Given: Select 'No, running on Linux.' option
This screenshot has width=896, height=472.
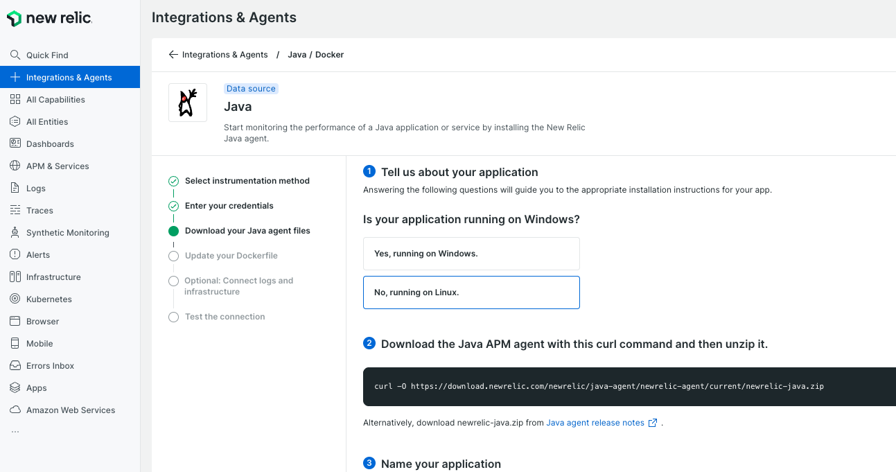Looking at the screenshot, I should [x=471, y=292].
